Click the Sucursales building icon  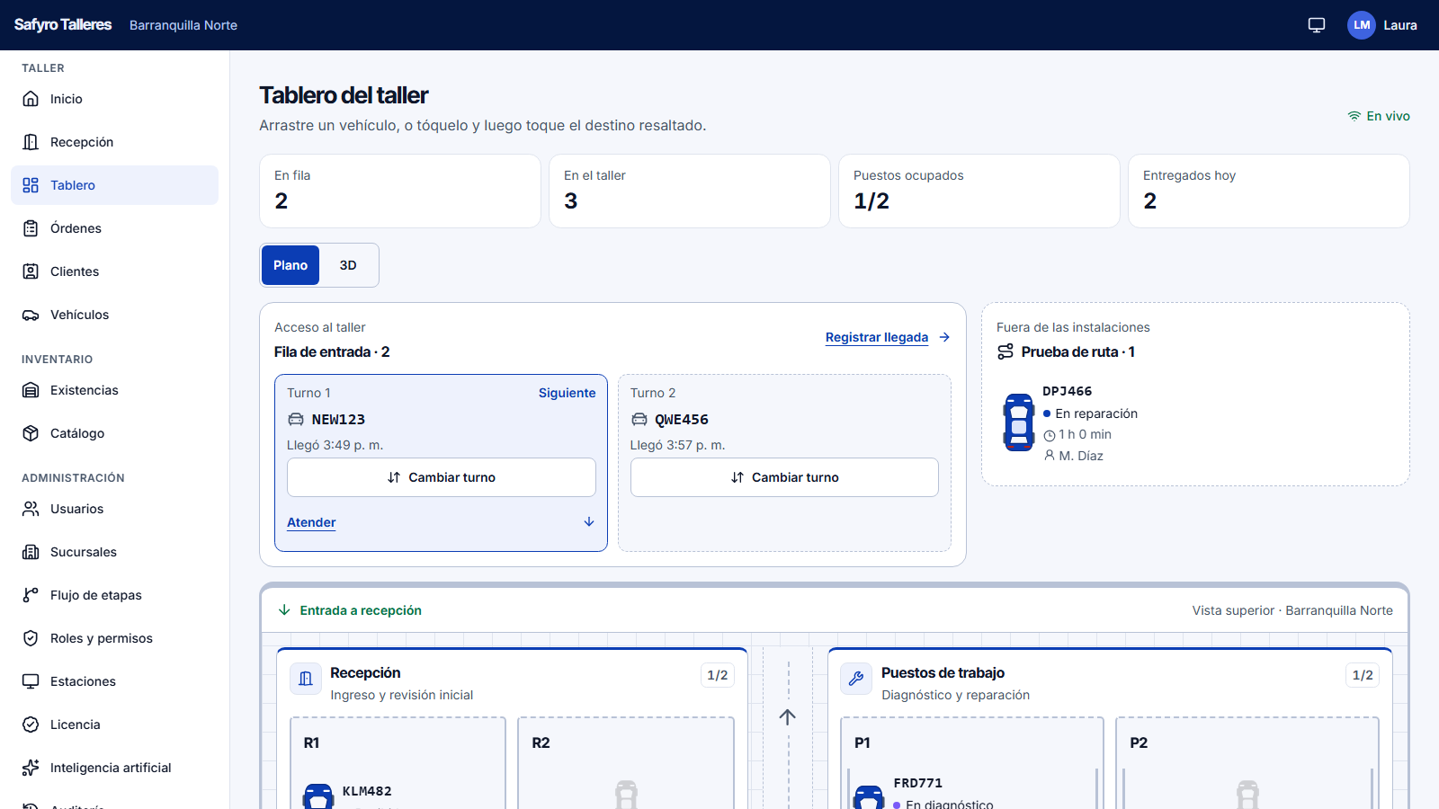[x=31, y=552]
